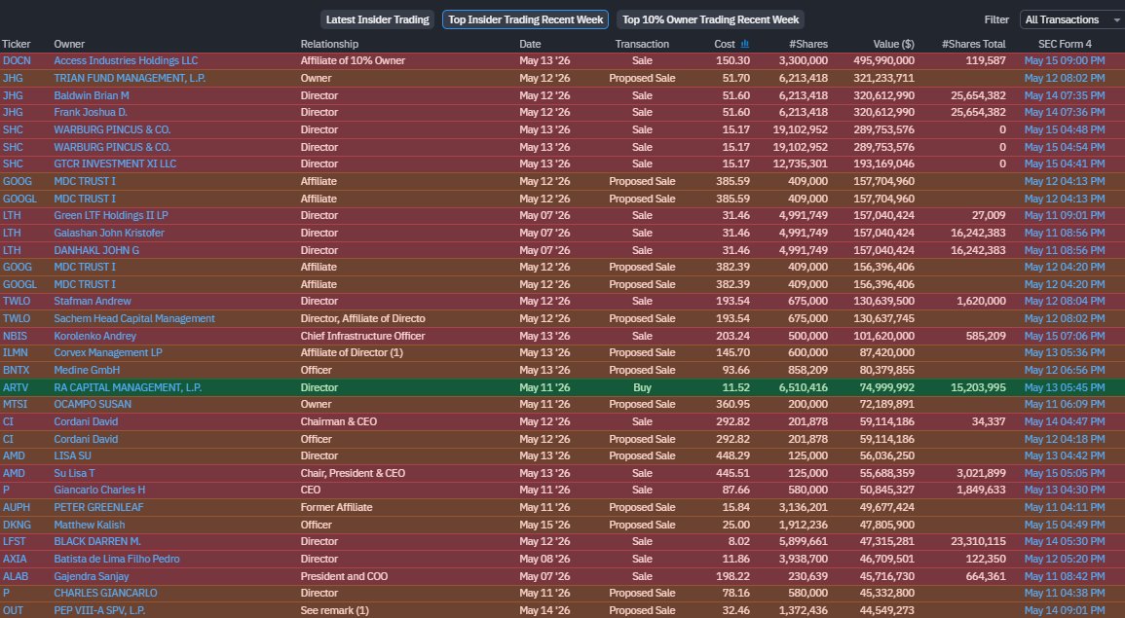Open Gajendra Sanjay owner link
This screenshot has height=618, width=1125.
(x=92, y=576)
